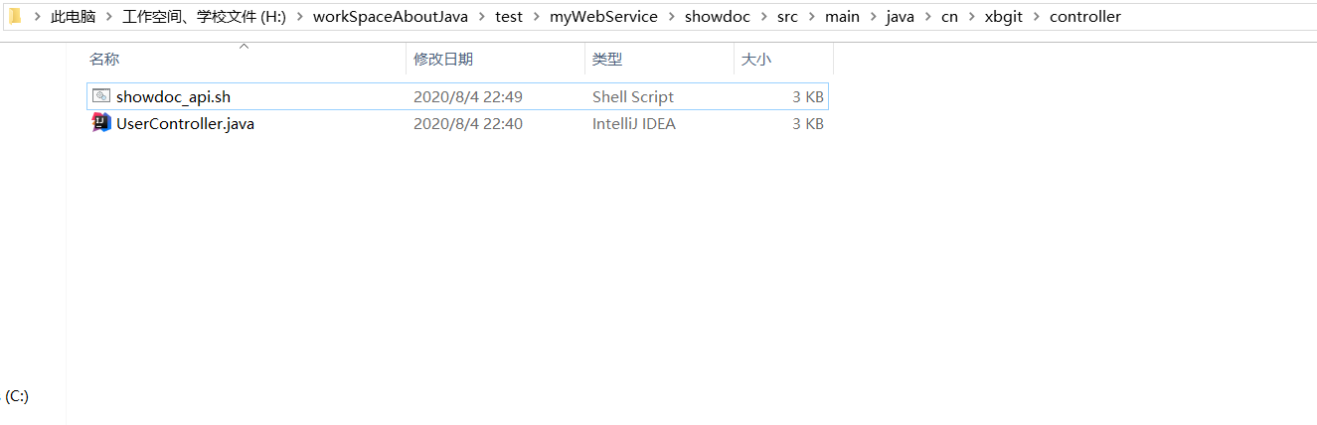Open the 工作空间、学校文件 (H:) drive breadcrumb
This screenshot has height=425, width=1317.
tap(205, 17)
